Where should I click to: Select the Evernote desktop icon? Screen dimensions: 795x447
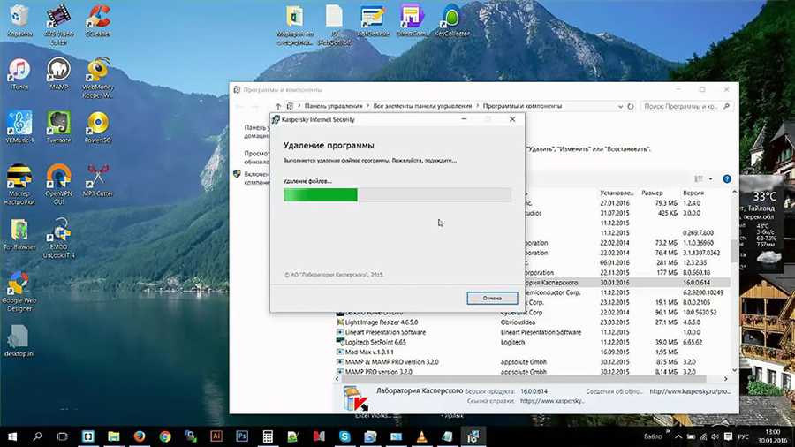coord(59,127)
